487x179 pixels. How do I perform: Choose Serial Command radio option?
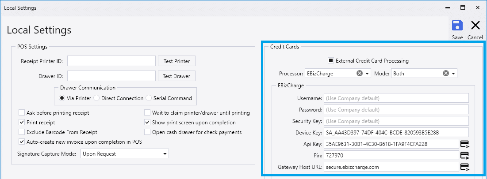149,98
